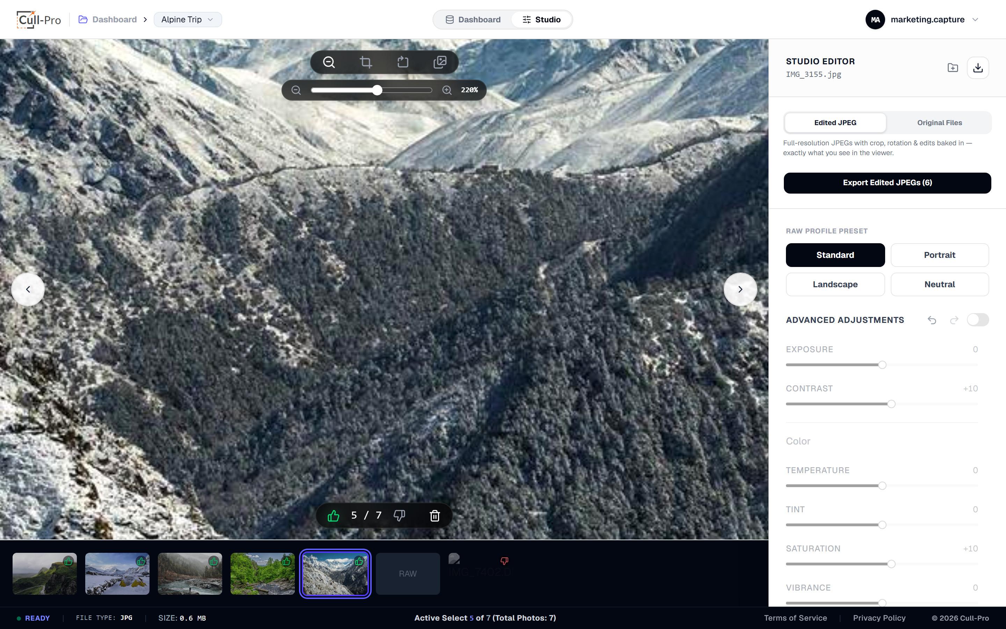Select the Neutral profile preset
Image resolution: width=1006 pixels, height=629 pixels.
tap(940, 284)
